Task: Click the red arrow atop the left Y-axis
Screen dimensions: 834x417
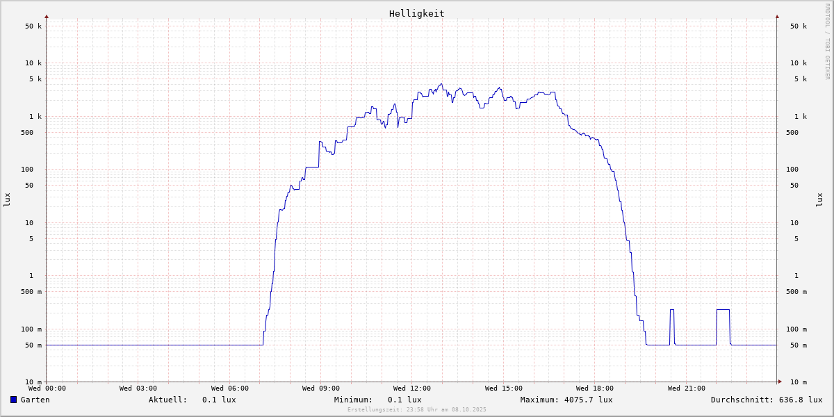Action: pyautogui.click(x=47, y=16)
